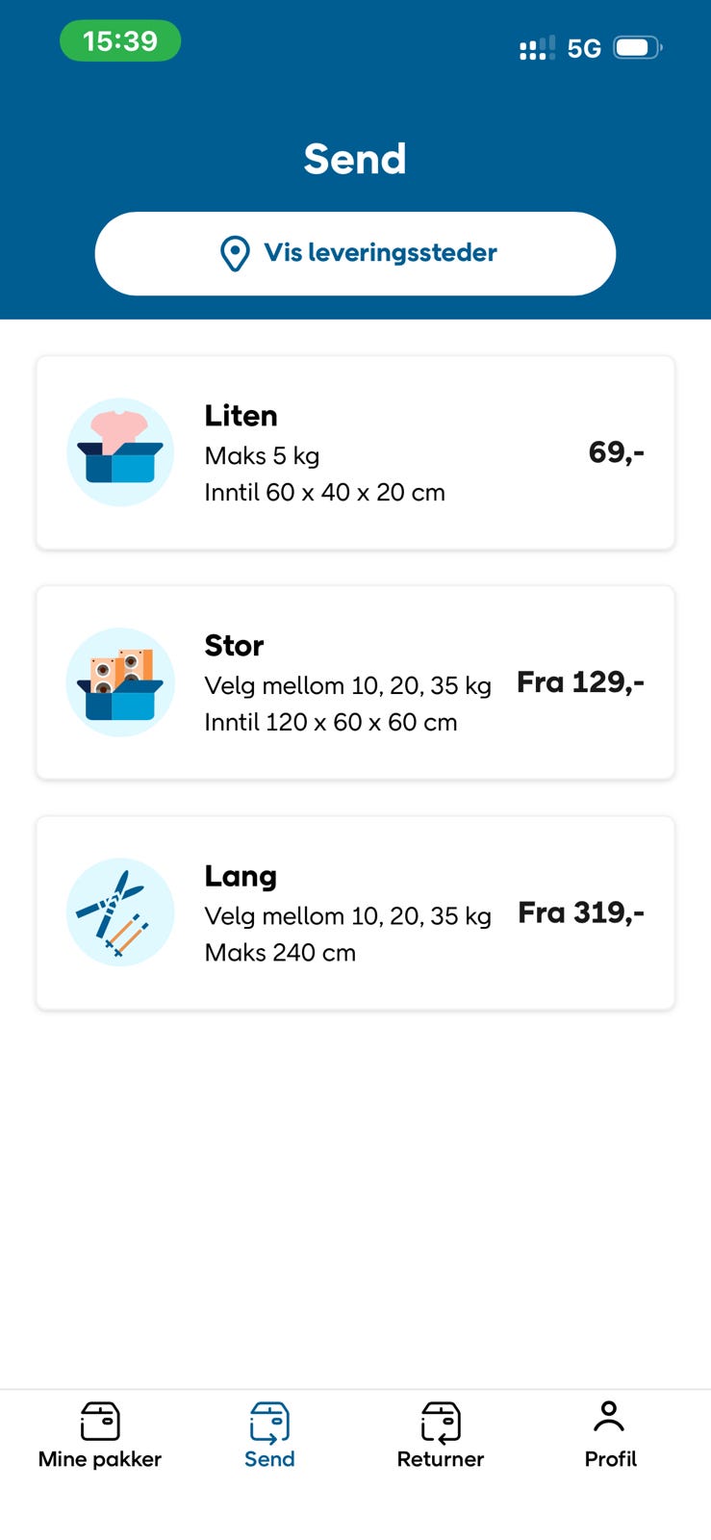Select the Maks 240 cm Lang option
The image size is (711, 1540).
coord(280,953)
